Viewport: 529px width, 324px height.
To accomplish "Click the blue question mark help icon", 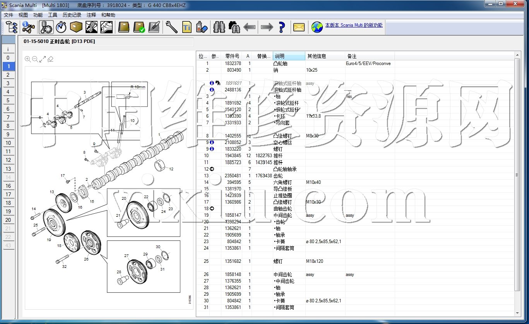I will 282,27.
